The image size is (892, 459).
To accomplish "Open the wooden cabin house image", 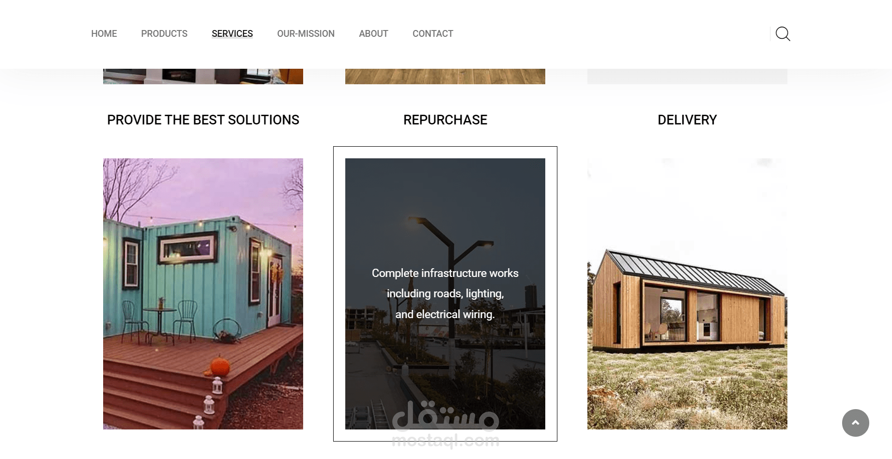I will [x=687, y=294].
